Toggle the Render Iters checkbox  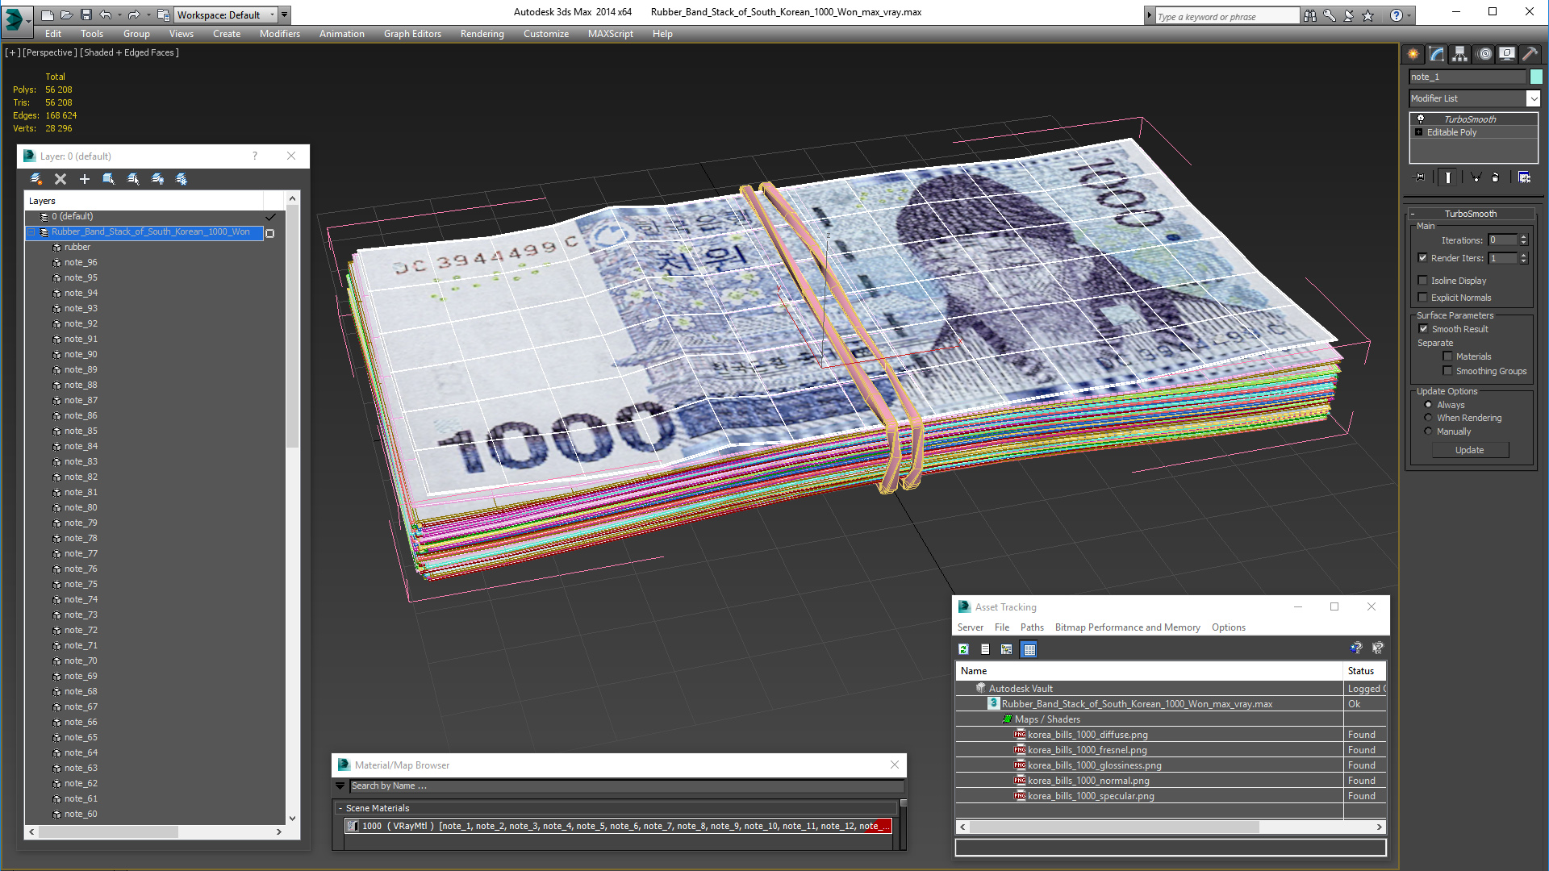tap(1423, 258)
